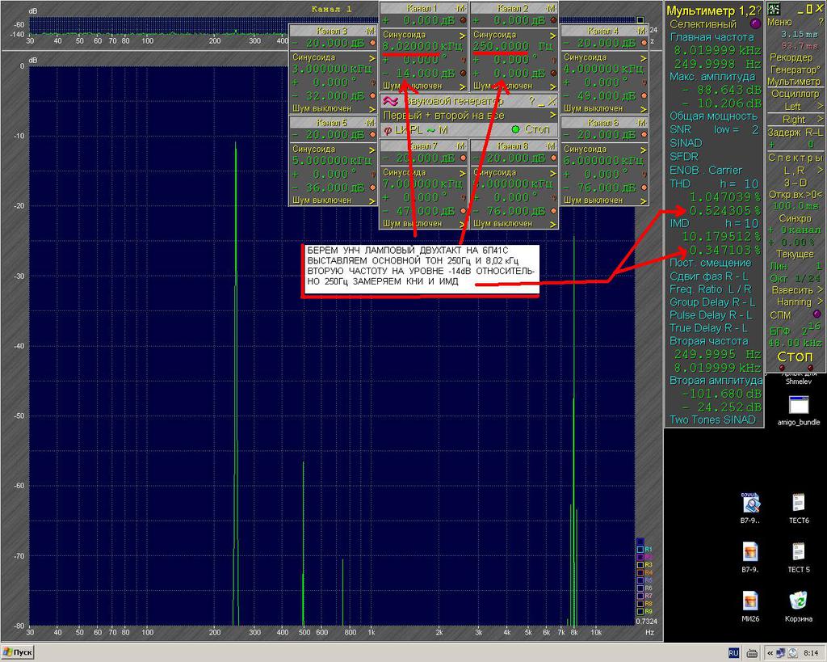Toggle the R1 trace checkbox
The width and height of the screenshot is (827, 662).
tap(640, 549)
